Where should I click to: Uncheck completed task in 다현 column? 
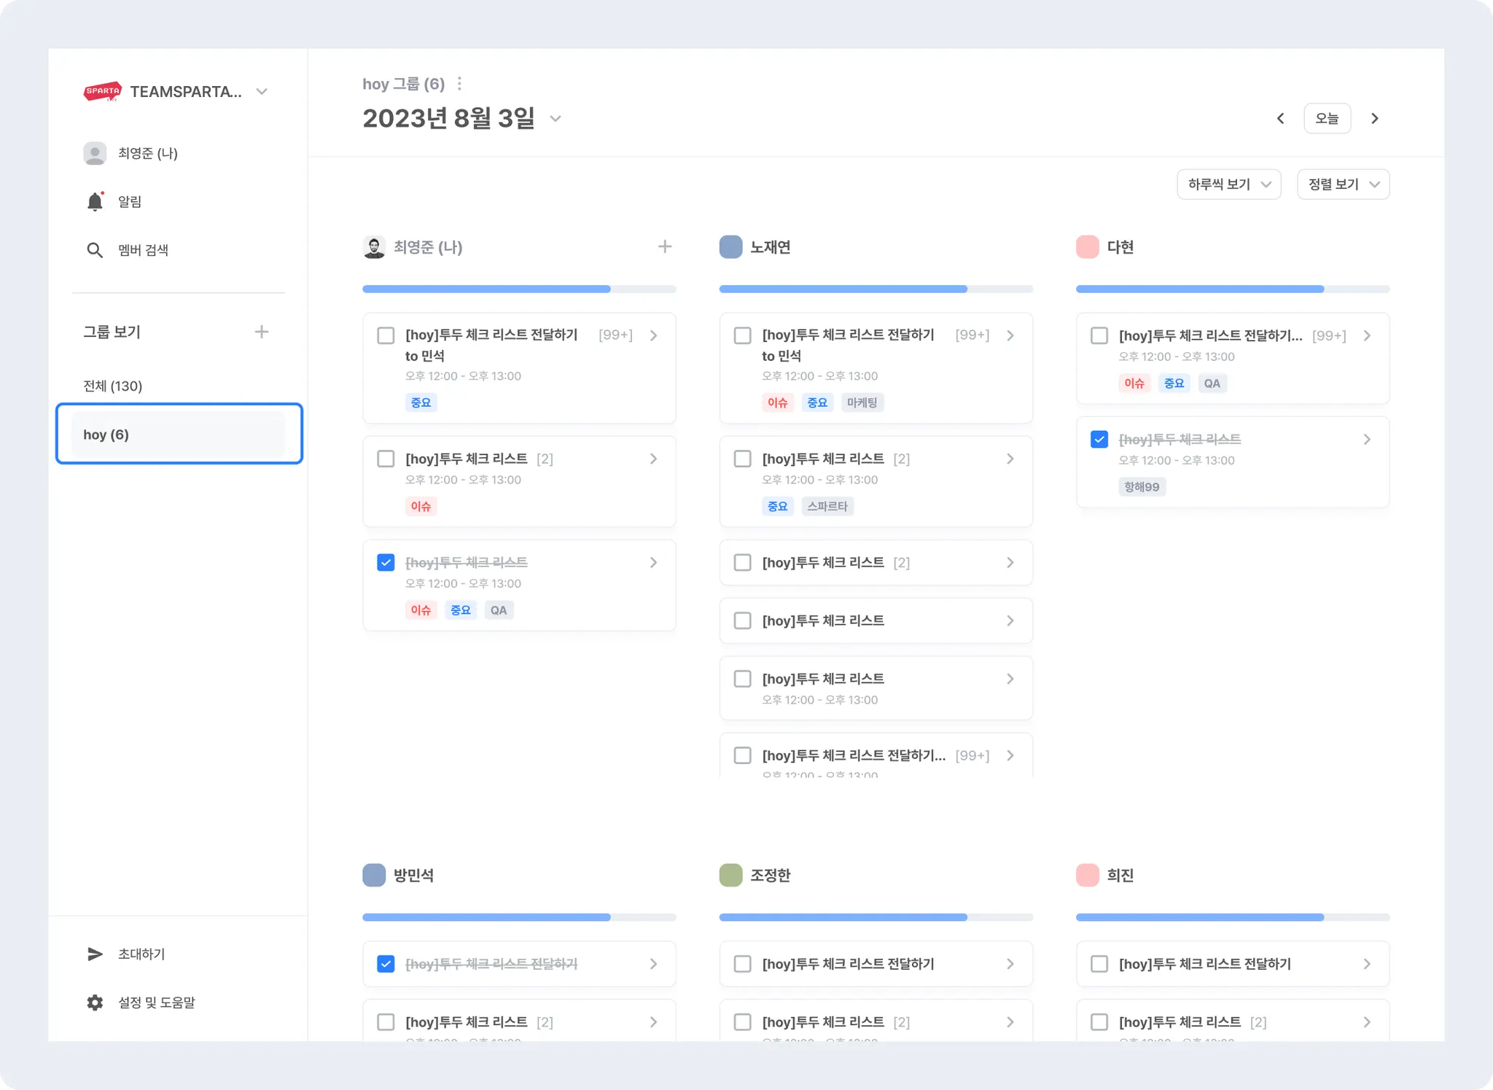click(1099, 439)
